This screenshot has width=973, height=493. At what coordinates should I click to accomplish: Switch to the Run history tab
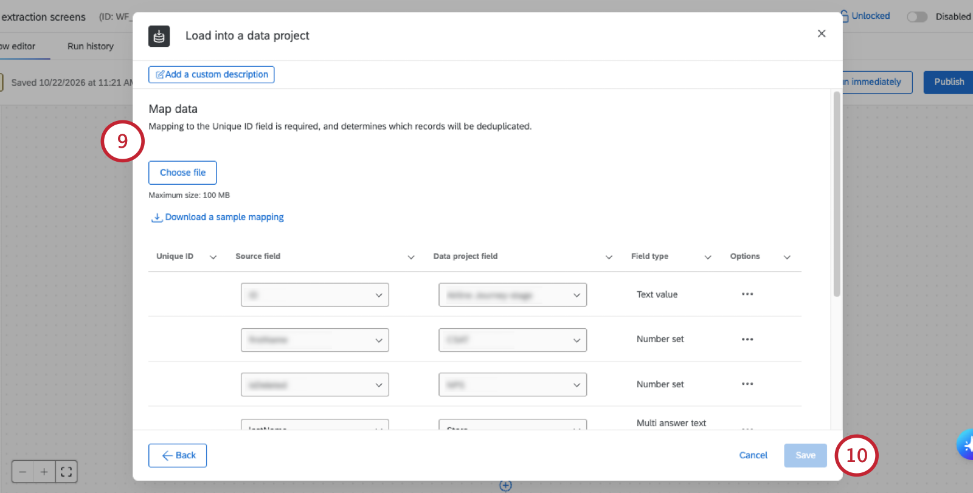91,46
